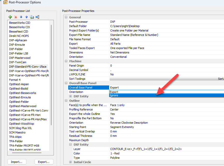
Task: Select OptiNest-Aspan in the list
Action: click(x=19, y=84)
